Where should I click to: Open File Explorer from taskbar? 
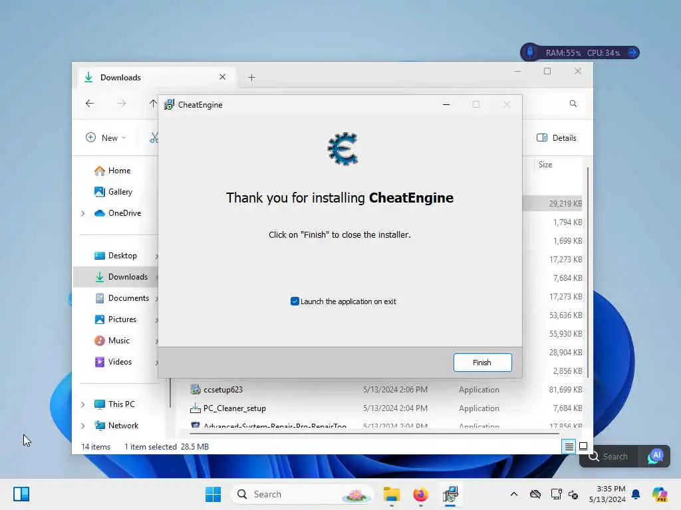point(391,494)
